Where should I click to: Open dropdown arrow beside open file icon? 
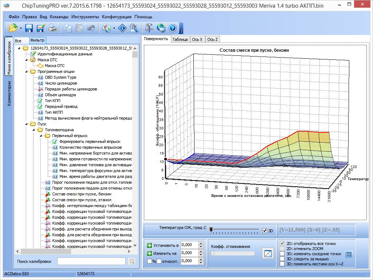point(21,28)
